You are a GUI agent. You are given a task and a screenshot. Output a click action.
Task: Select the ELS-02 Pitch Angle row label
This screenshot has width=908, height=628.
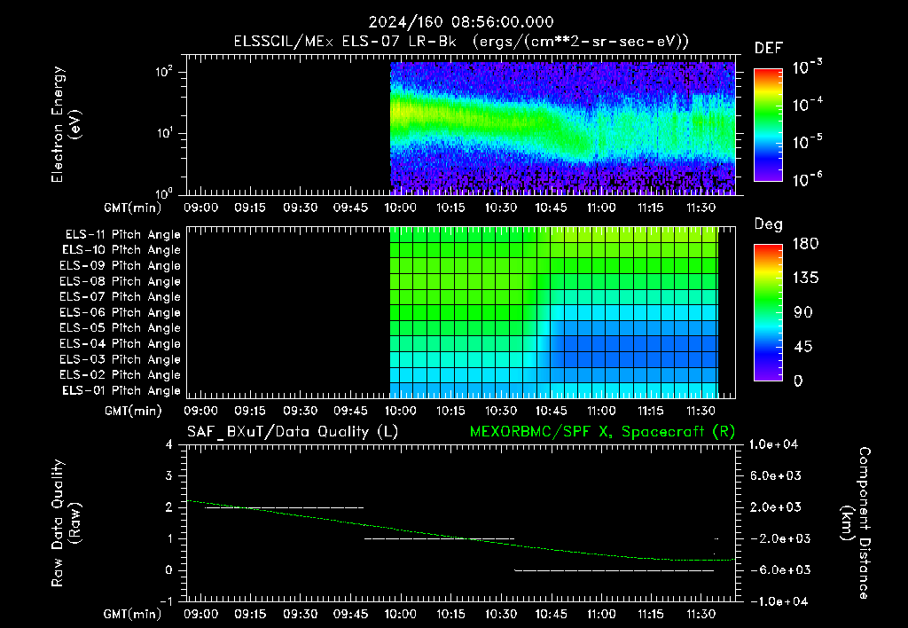pos(120,375)
